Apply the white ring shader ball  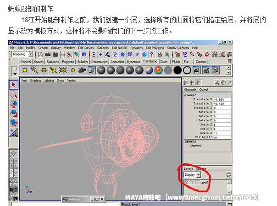point(187,70)
